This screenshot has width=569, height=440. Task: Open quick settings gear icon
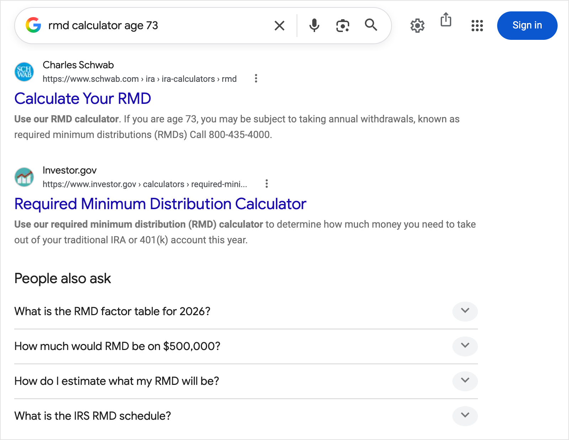pyautogui.click(x=418, y=26)
